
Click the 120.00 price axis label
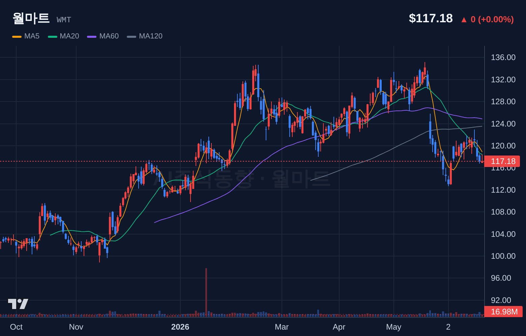(503, 146)
